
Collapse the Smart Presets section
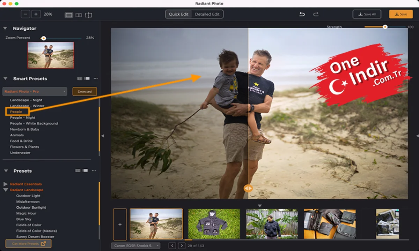(x=5, y=78)
